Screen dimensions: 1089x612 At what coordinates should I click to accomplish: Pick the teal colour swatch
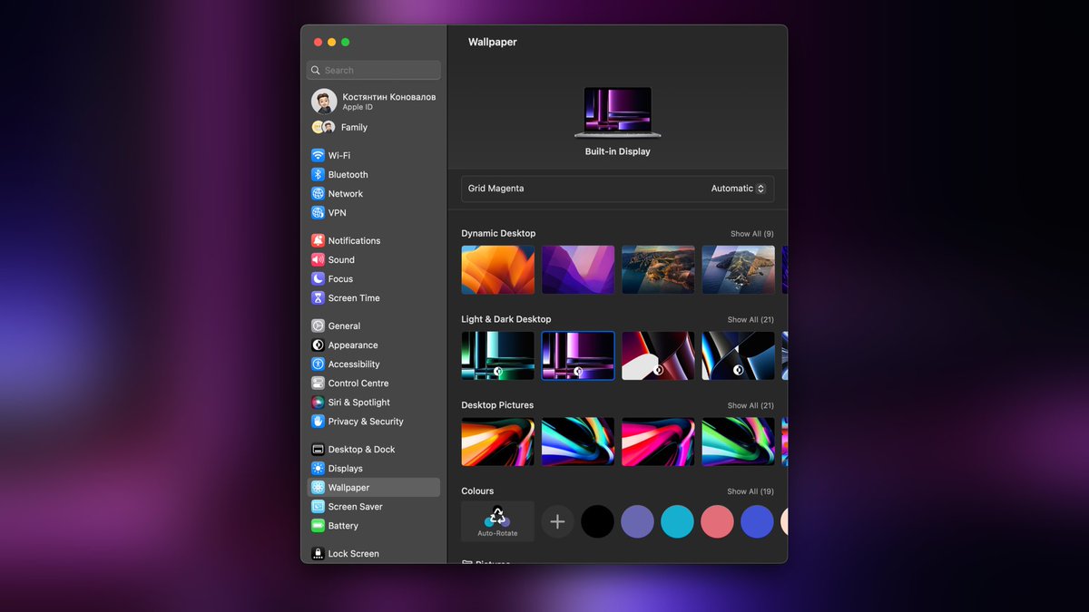click(x=677, y=521)
